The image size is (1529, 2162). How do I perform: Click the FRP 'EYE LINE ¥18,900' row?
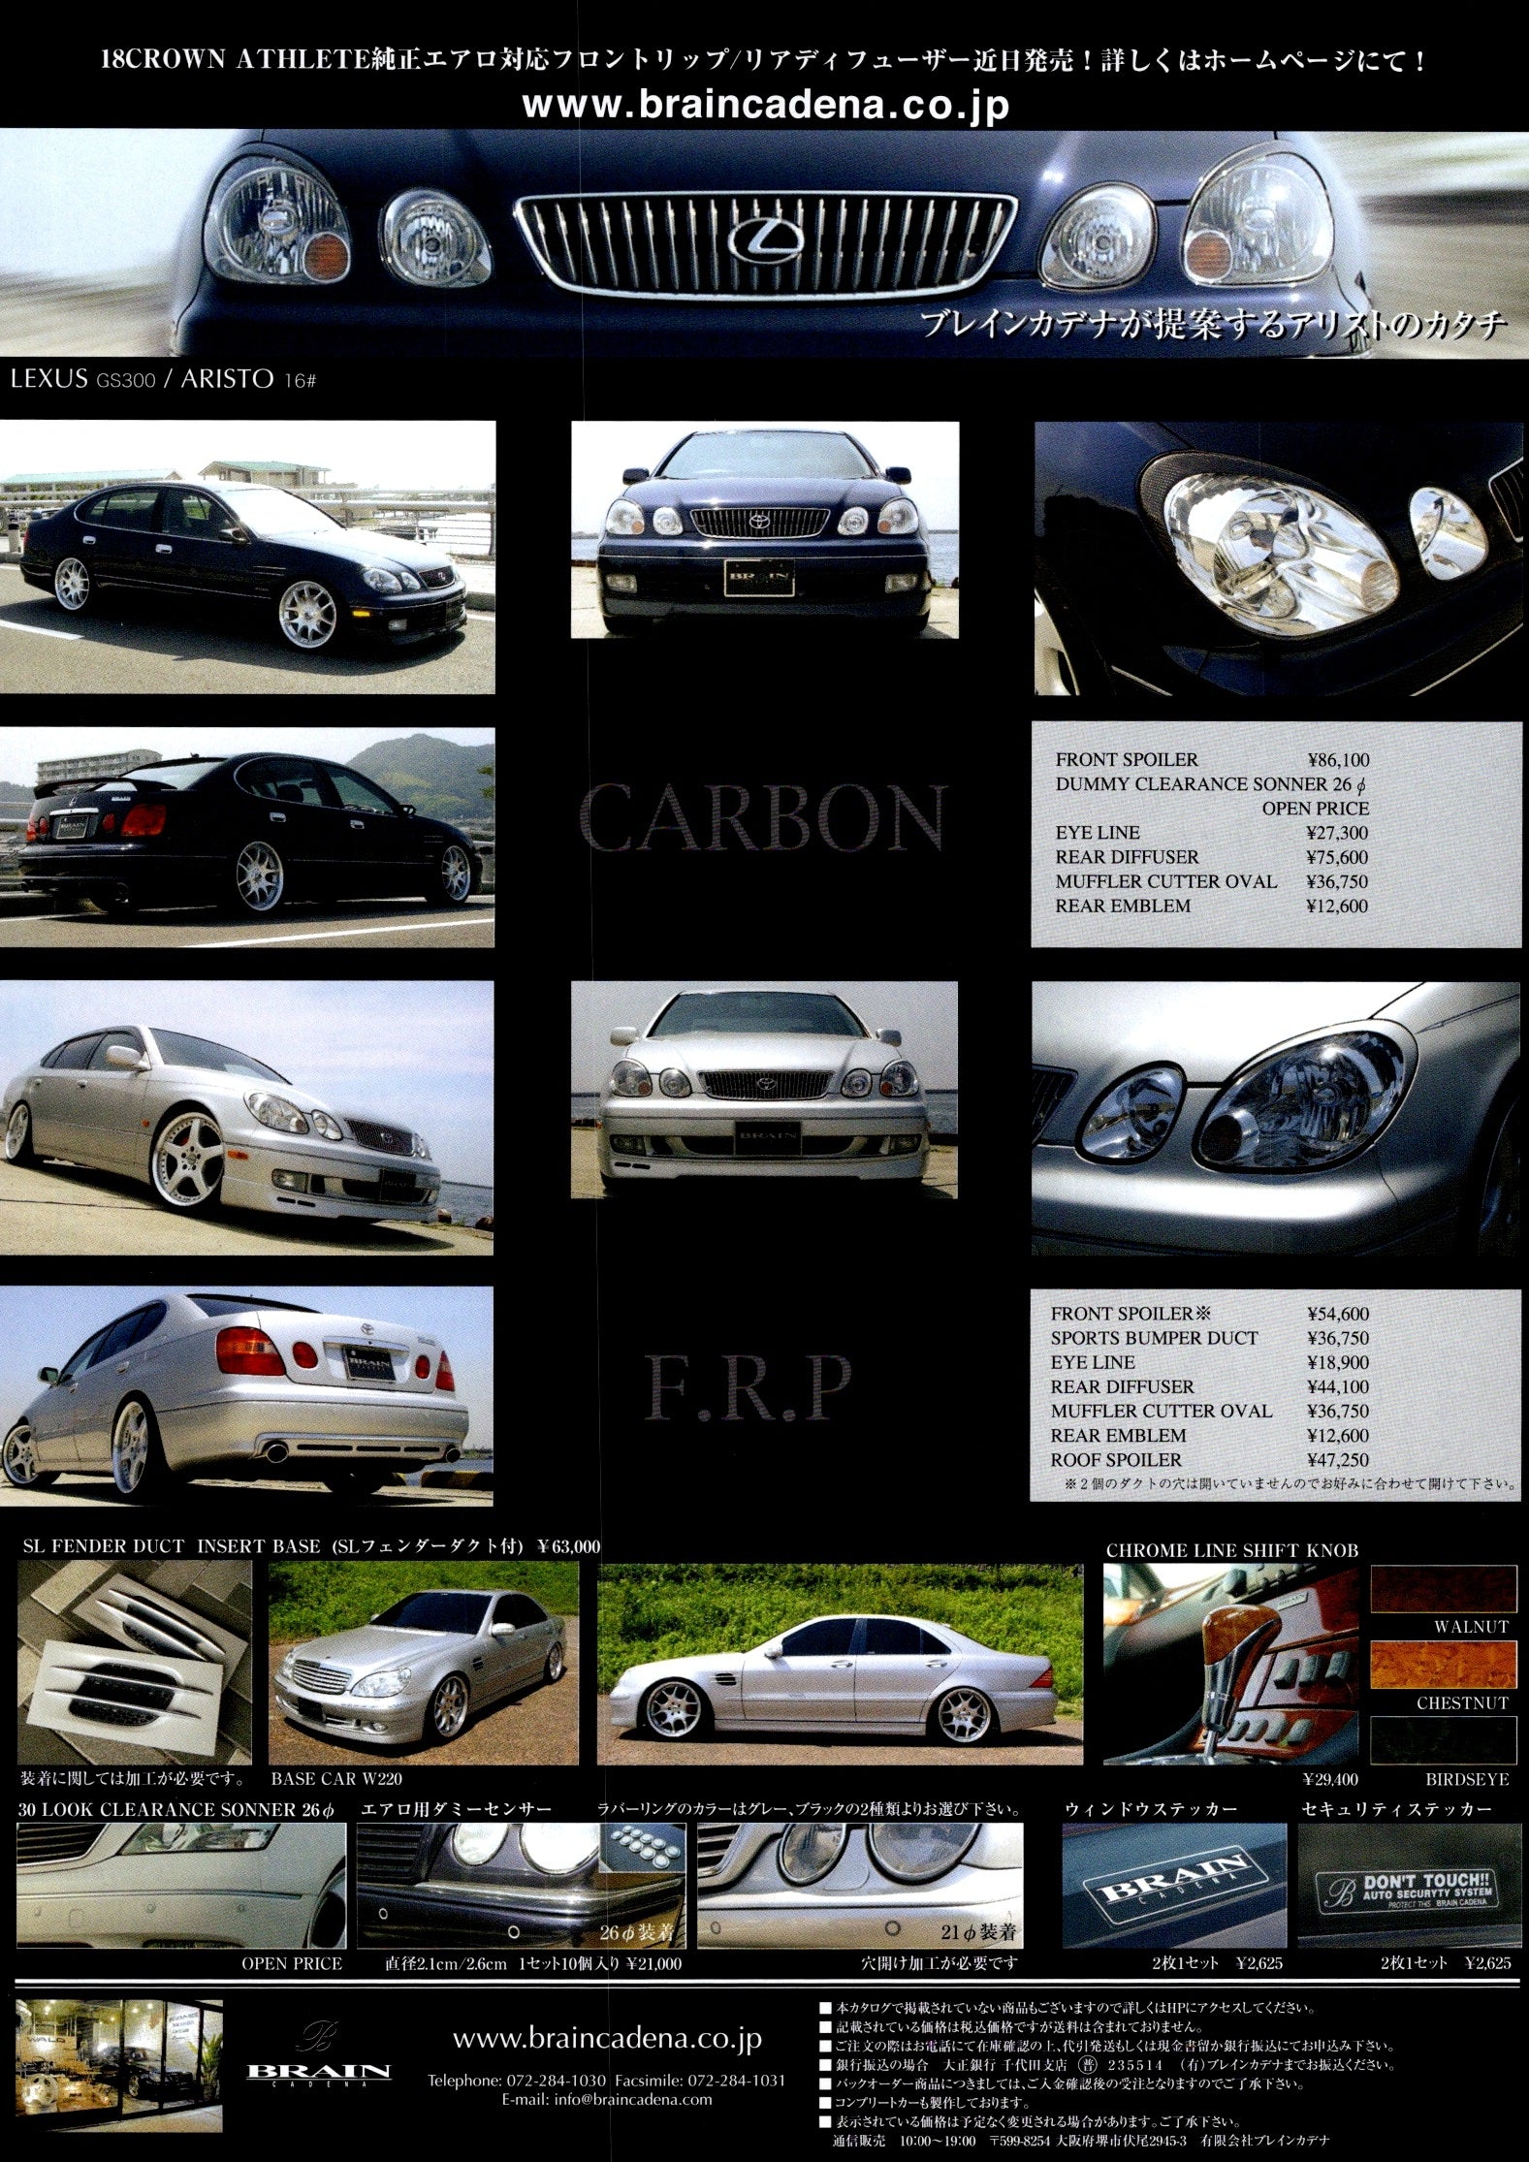pos(1210,1362)
